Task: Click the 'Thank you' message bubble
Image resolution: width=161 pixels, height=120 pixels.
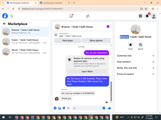Action: pos(66,99)
